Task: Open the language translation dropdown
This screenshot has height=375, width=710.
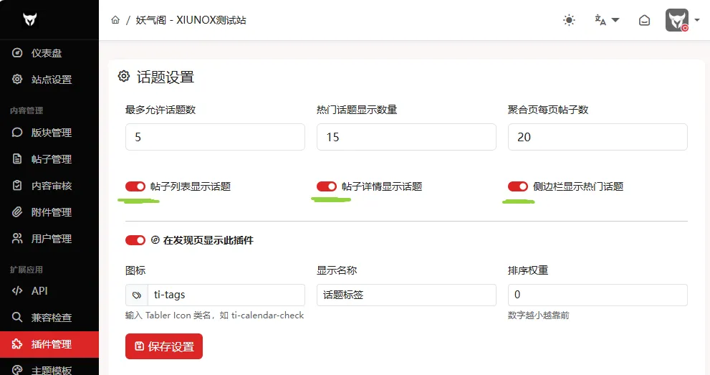Action: pos(607,20)
